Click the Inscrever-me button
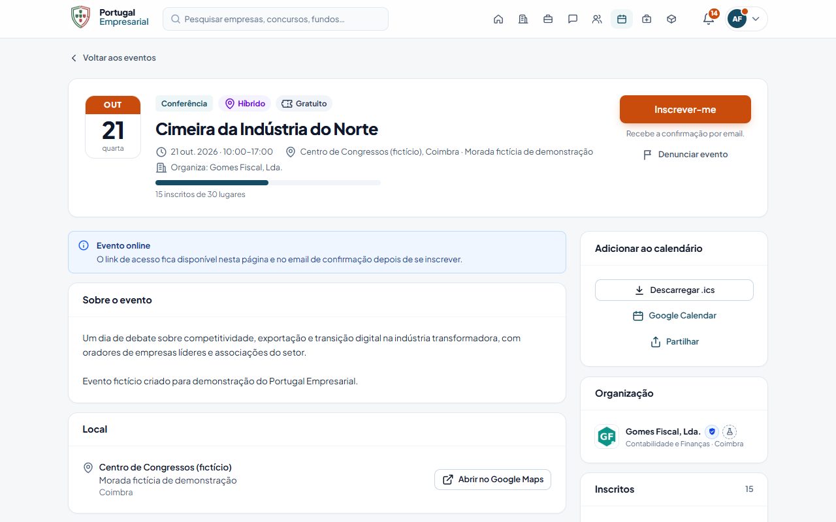Image resolution: width=836 pixels, height=522 pixels. (685, 110)
